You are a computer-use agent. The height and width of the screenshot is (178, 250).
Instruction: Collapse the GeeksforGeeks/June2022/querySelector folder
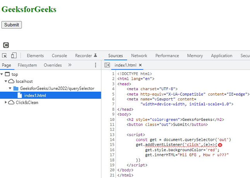10,88
